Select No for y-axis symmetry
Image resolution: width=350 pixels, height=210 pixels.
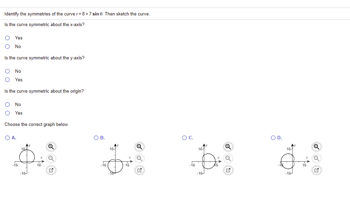click(x=7, y=71)
